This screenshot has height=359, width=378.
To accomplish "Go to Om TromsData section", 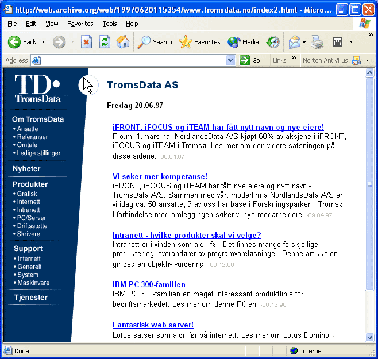I will tap(38, 119).
